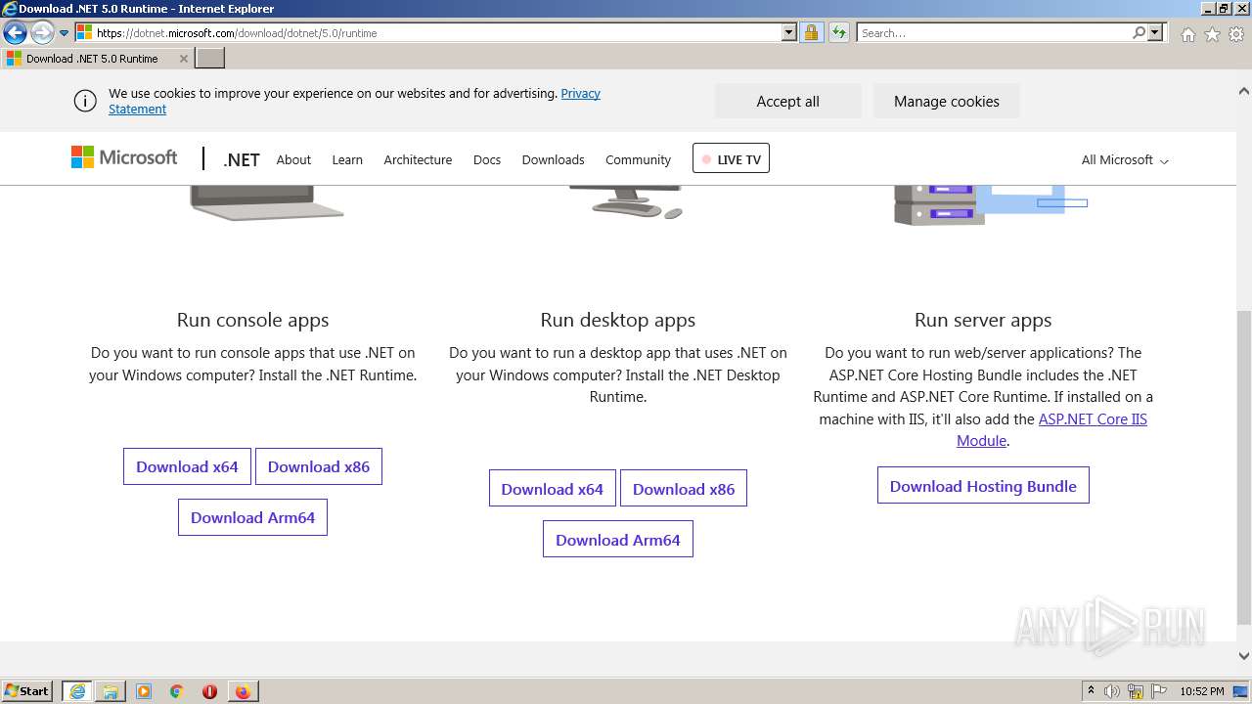Screen dimensions: 1252x704
Task: Close the Download .NET 5.0 Runtime tab
Action: tap(183, 59)
